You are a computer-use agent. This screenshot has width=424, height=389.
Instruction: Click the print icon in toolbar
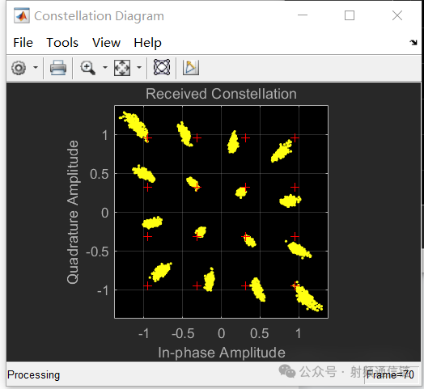coord(58,68)
